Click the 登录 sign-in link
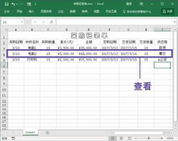Image resolution: width=178 pixels, height=141 pixels. 129,4
